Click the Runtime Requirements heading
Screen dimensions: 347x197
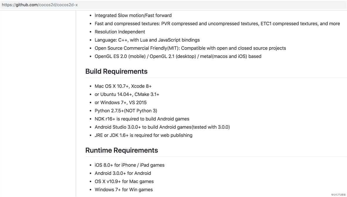(x=122, y=151)
